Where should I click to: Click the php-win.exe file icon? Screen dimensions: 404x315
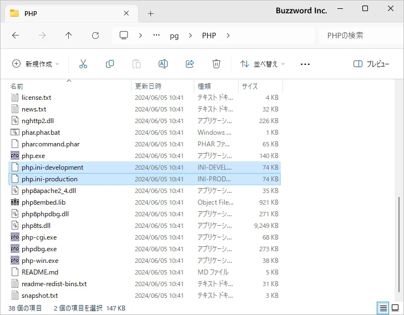[15, 261]
